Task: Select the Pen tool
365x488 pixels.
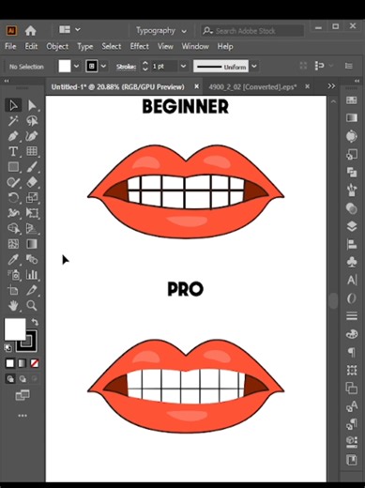Action: 13,136
